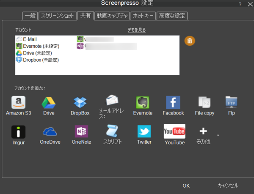Add a Facebook account
254x194 pixels.
coord(173,106)
